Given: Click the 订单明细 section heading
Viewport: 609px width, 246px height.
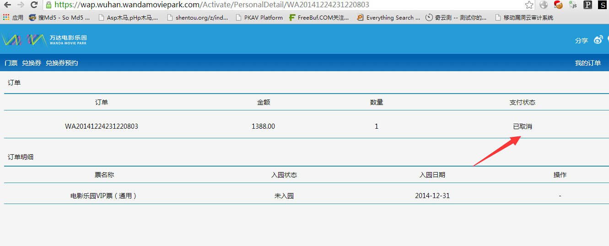Looking at the screenshot, I should [21, 157].
